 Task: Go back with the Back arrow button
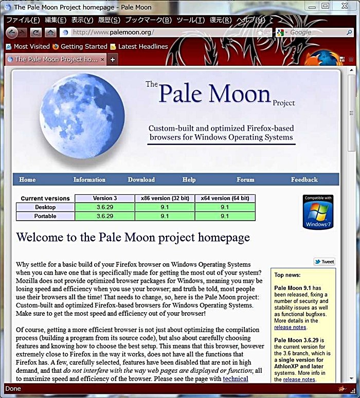[x=12, y=32]
